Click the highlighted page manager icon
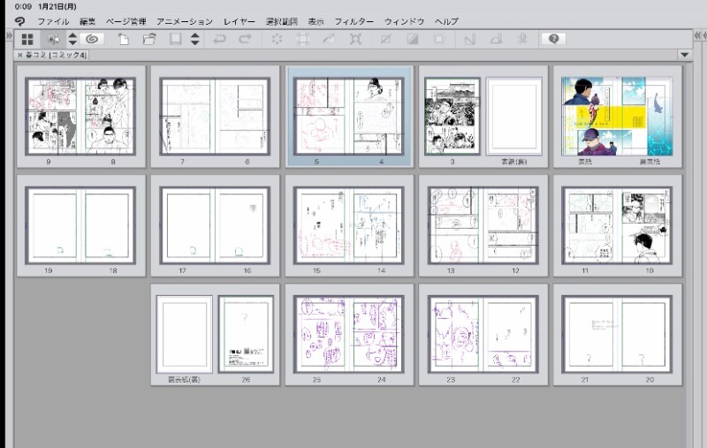 coord(53,39)
